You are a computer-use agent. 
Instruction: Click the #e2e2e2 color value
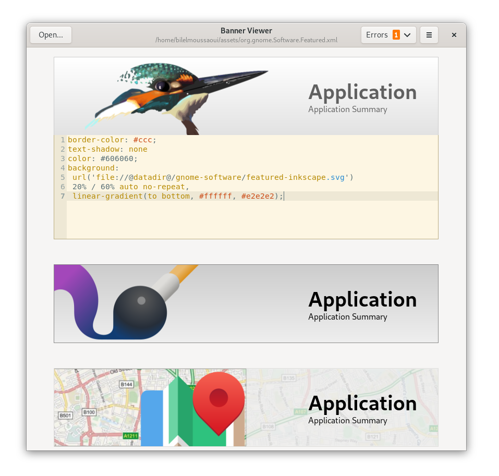tap(258, 196)
